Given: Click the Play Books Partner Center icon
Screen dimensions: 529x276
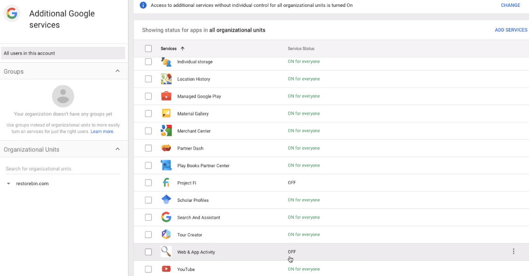Looking at the screenshot, I should pos(166,165).
